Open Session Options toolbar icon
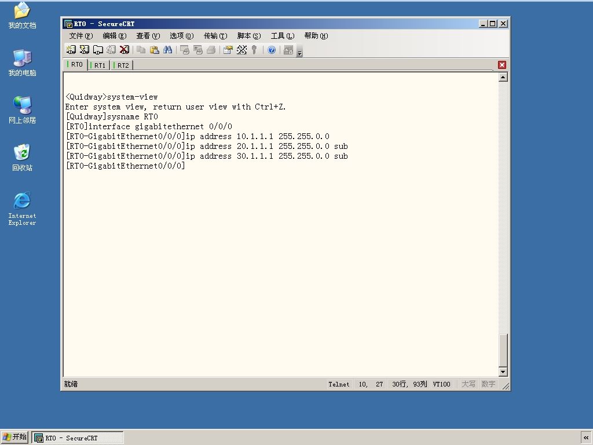The height and width of the screenshot is (445, 593). click(x=228, y=50)
